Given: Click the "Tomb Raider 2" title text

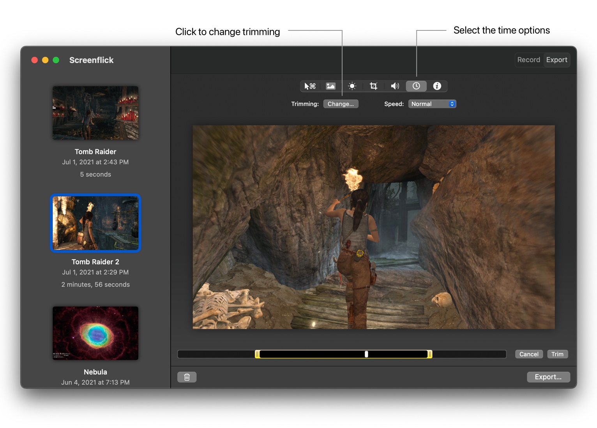Looking at the screenshot, I should coord(95,262).
